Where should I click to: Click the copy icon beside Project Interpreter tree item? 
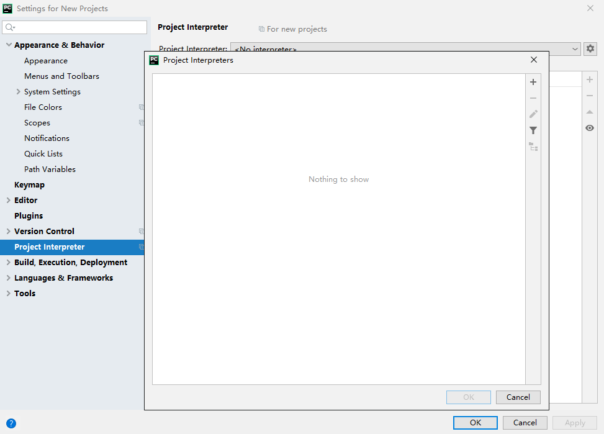click(x=142, y=246)
